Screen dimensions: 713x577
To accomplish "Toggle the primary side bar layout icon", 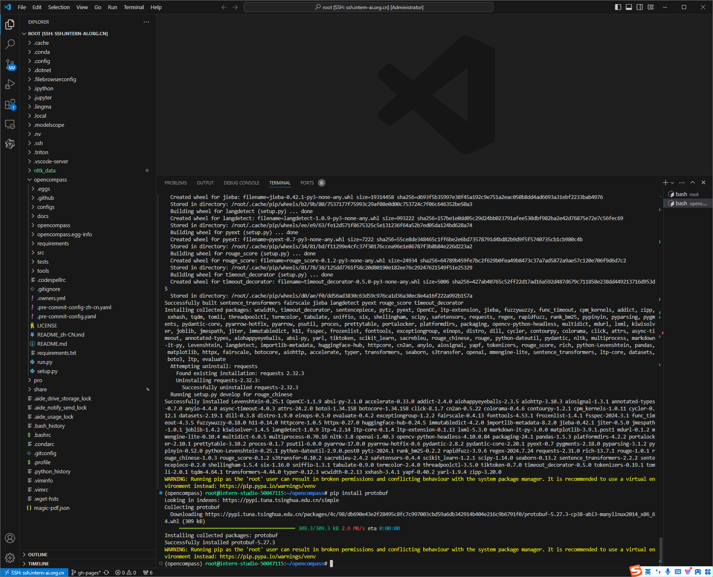I will tap(618, 7).
